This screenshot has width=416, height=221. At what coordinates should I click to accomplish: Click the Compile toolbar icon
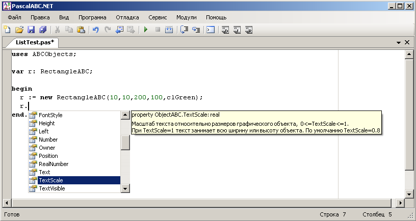point(169,30)
